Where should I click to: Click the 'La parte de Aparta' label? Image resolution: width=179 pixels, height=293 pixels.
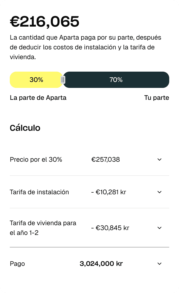[x=38, y=98]
